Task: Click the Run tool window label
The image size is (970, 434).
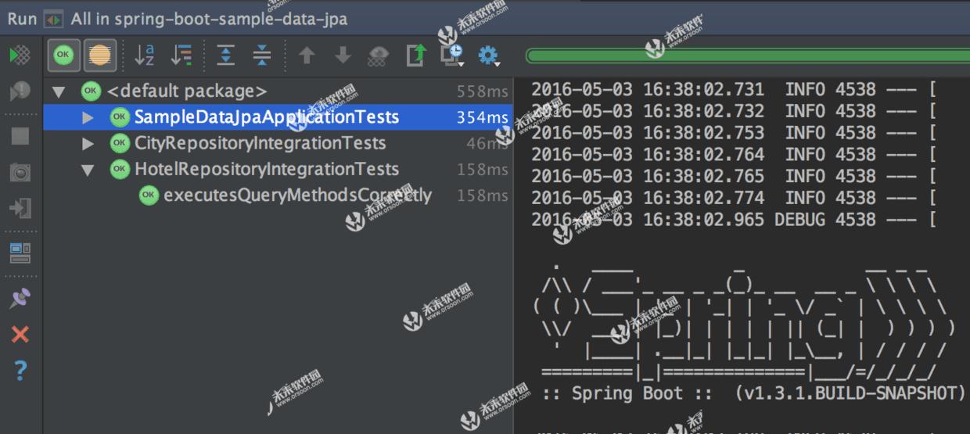Action: coord(23,19)
